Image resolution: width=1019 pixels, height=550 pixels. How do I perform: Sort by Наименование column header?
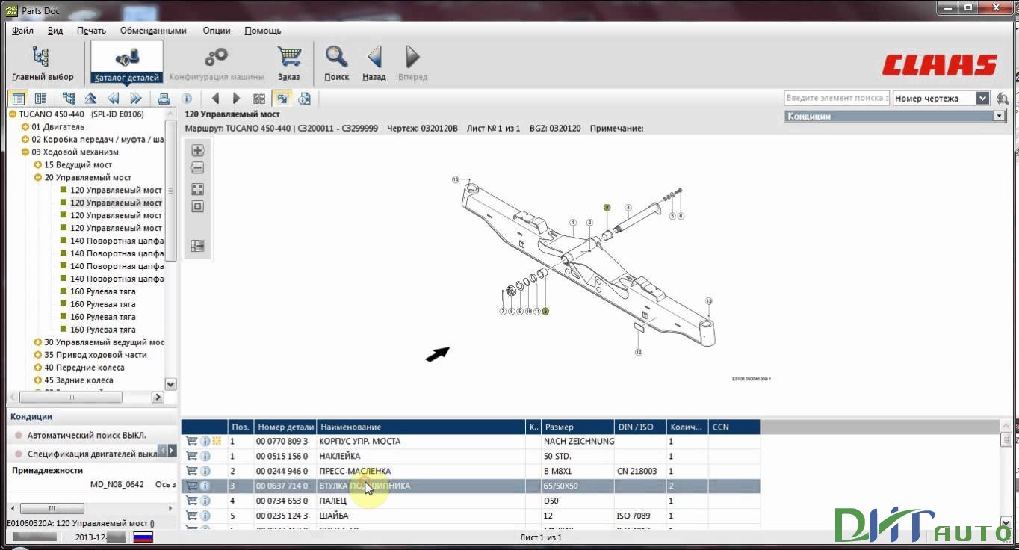[422, 427]
